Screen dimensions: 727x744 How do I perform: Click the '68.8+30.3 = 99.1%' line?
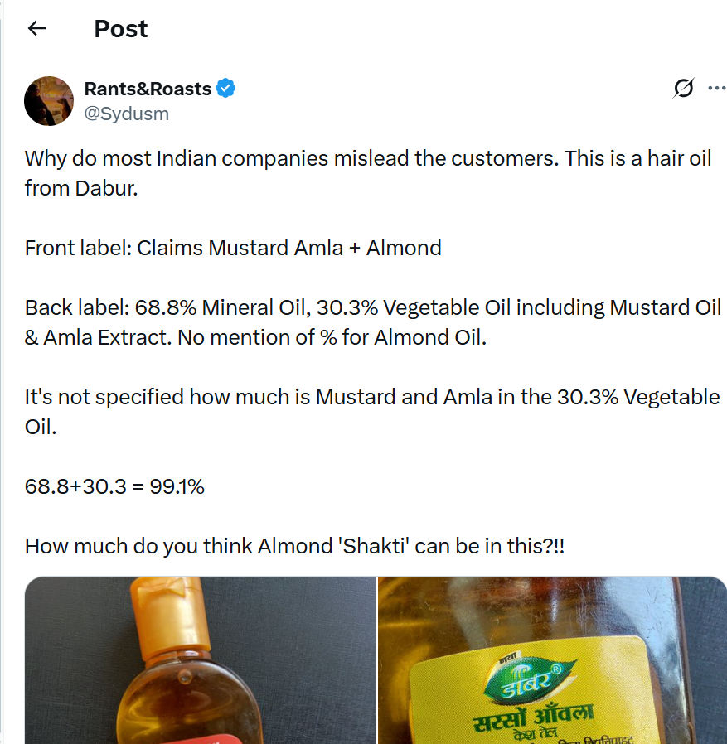(114, 486)
